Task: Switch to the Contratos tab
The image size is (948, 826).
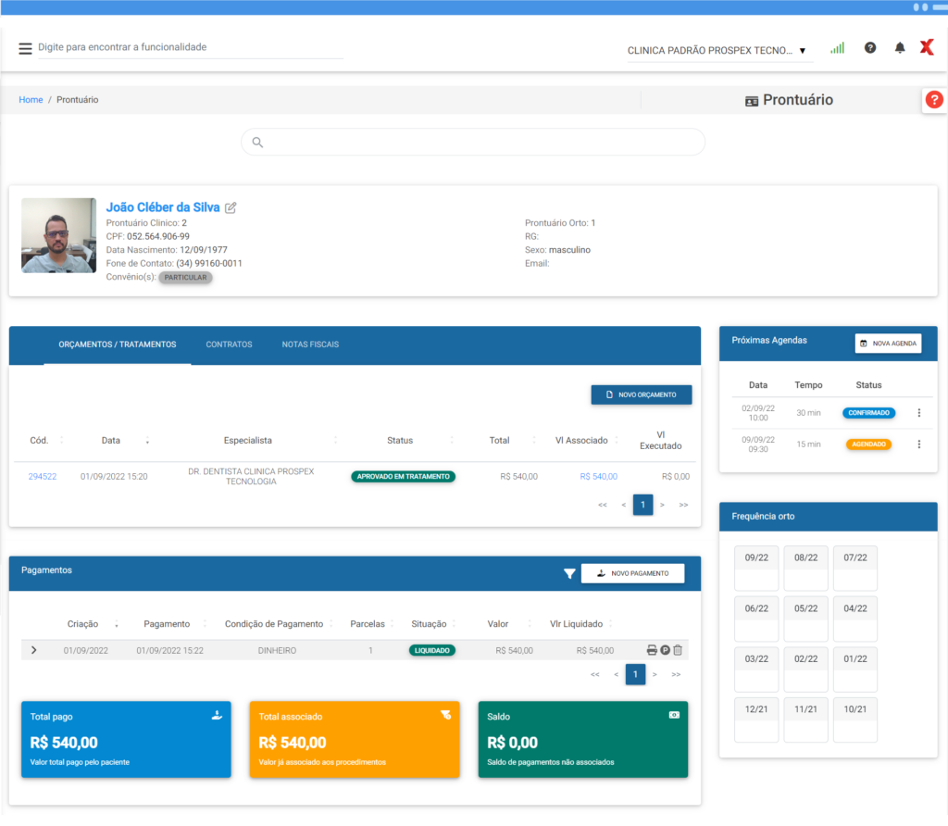Action: [x=229, y=344]
